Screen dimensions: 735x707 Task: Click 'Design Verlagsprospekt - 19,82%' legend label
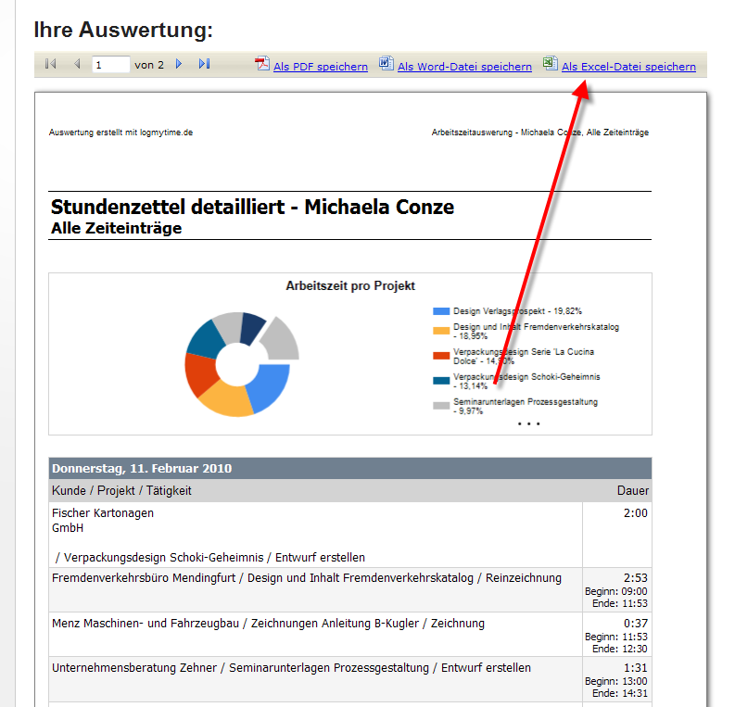pos(517,311)
